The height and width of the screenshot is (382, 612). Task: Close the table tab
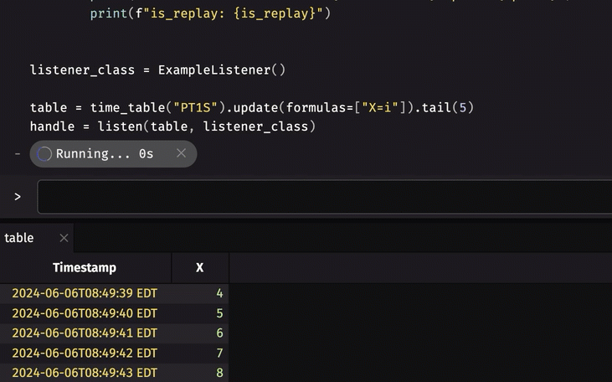[x=64, y=238]
